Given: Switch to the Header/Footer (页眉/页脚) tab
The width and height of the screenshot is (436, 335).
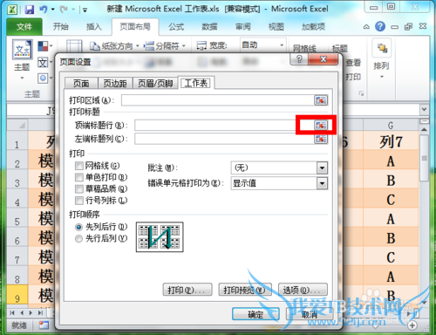Looking at the screenshot, I should pos(155,84).
